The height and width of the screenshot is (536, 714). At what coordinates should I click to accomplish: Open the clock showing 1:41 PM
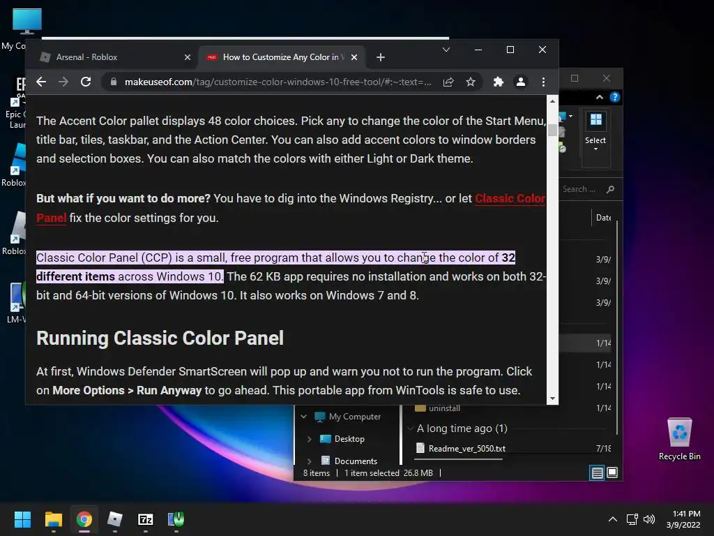[683, 519]
